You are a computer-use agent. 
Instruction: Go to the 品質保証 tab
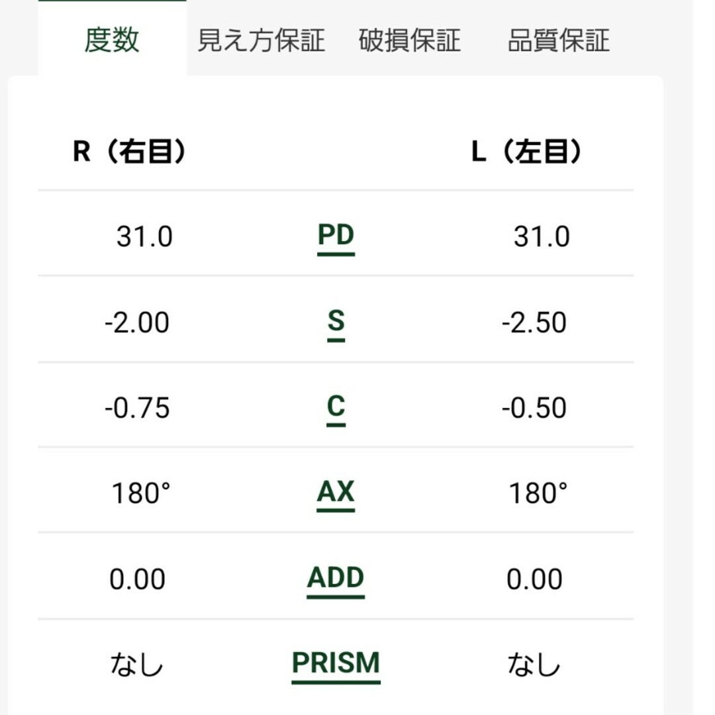tap(559, 40)
